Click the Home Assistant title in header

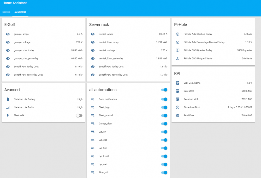click(15, 3)
